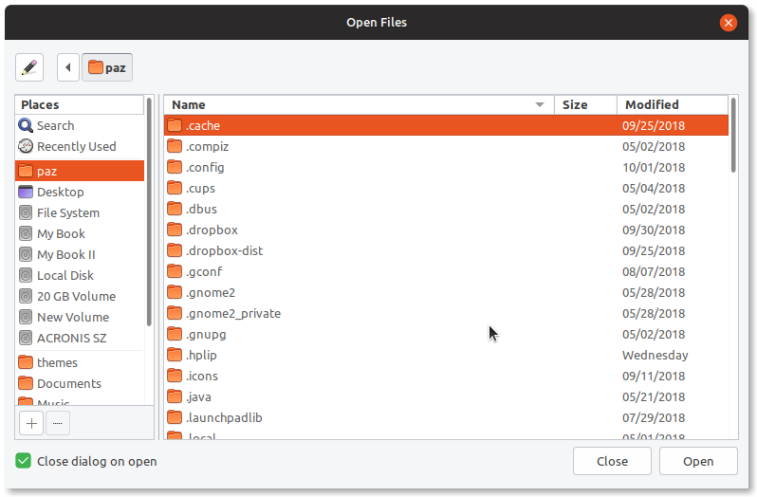This screenshot has height=497, width=757.
Task: Select the .launchpadlib folder
Action: click(x=446, y=418)
